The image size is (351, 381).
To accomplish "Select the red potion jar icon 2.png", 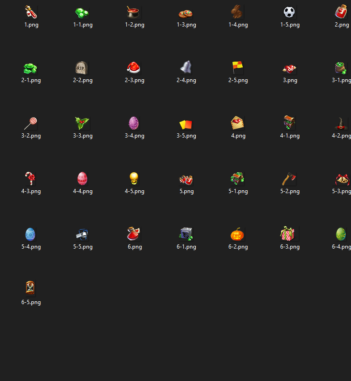I will [x=341, y=12].
